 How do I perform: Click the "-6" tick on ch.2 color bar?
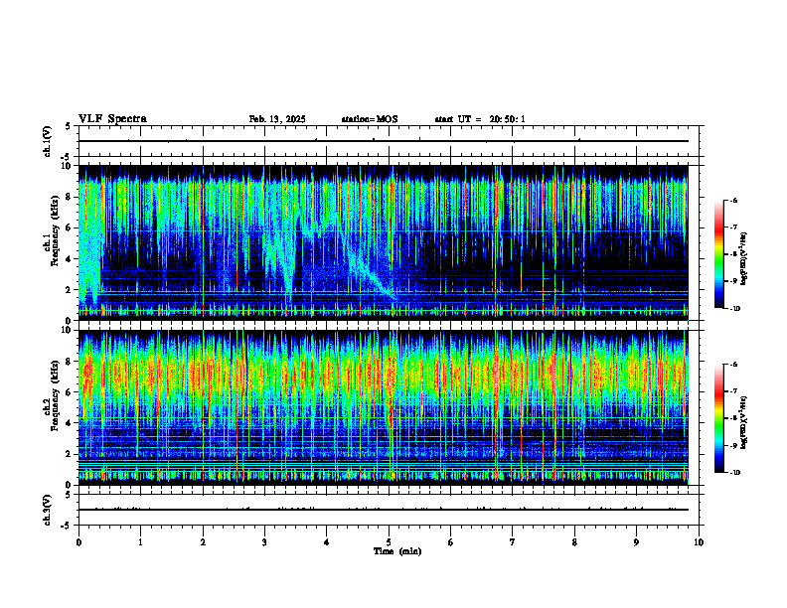pos(734,365)
